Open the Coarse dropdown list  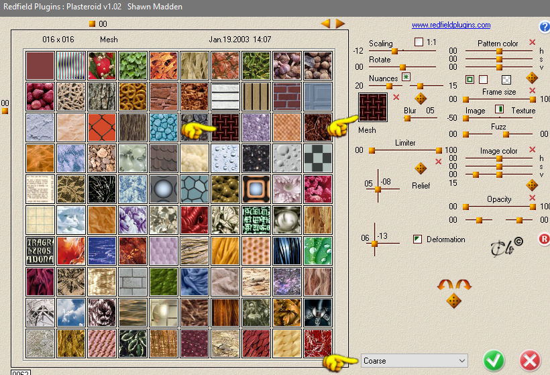415,361
